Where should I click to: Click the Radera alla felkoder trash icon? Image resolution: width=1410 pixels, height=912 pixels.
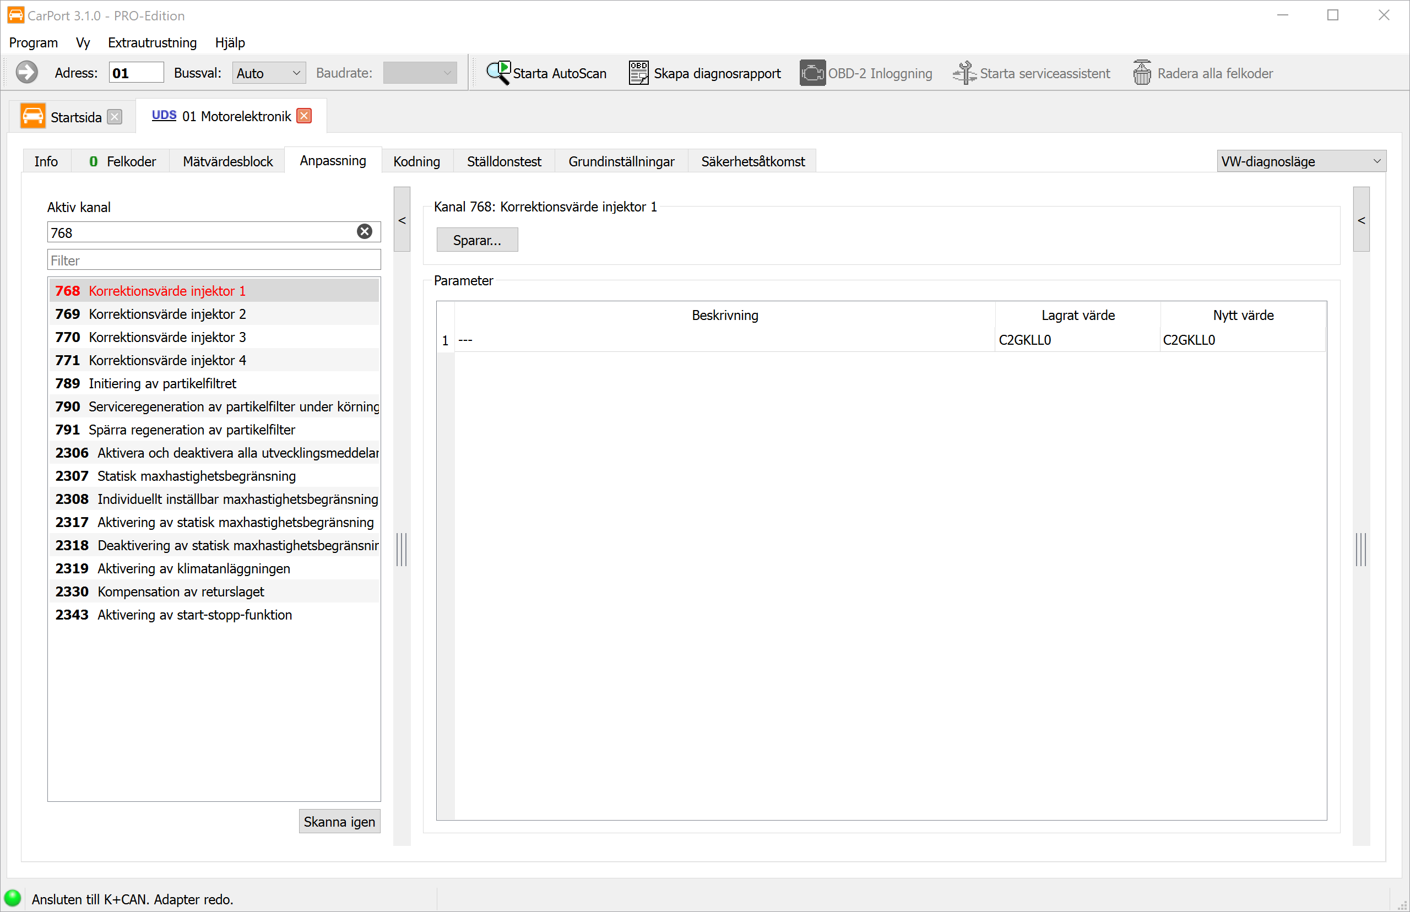[1142, 73]
